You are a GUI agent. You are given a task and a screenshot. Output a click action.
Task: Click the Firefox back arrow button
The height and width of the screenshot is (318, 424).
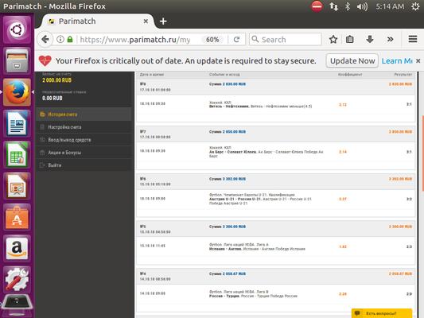point(45,40)
